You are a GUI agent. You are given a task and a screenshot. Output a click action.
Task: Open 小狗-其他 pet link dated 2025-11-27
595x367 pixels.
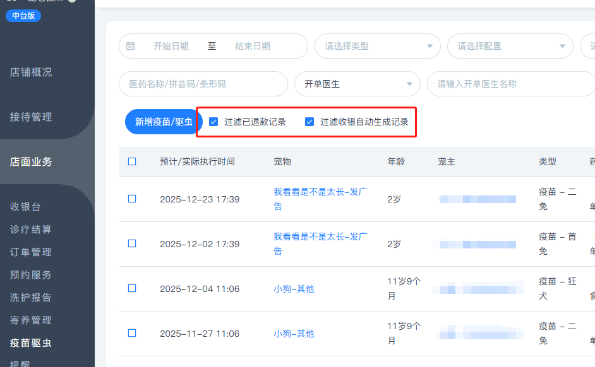click(x=294, y=334)
